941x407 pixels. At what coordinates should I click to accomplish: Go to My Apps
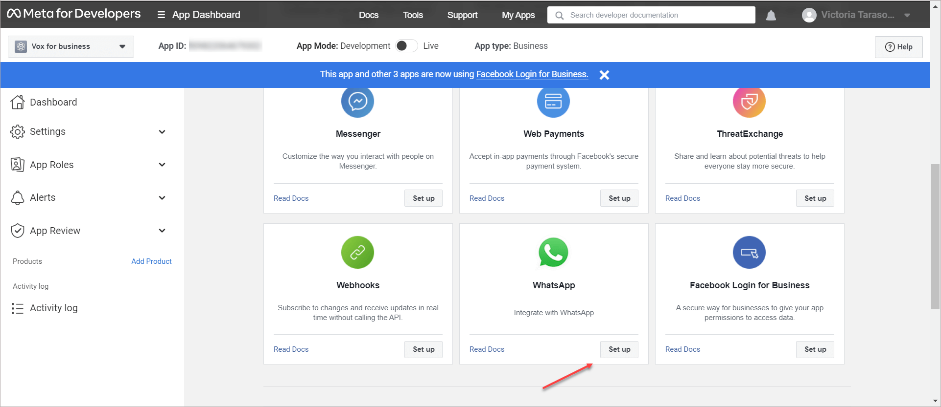[x=518, y=15]
